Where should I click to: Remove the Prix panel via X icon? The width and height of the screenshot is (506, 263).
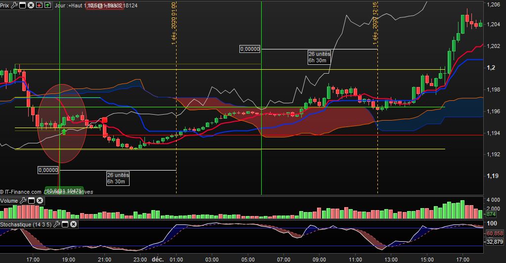pos(31,5)
